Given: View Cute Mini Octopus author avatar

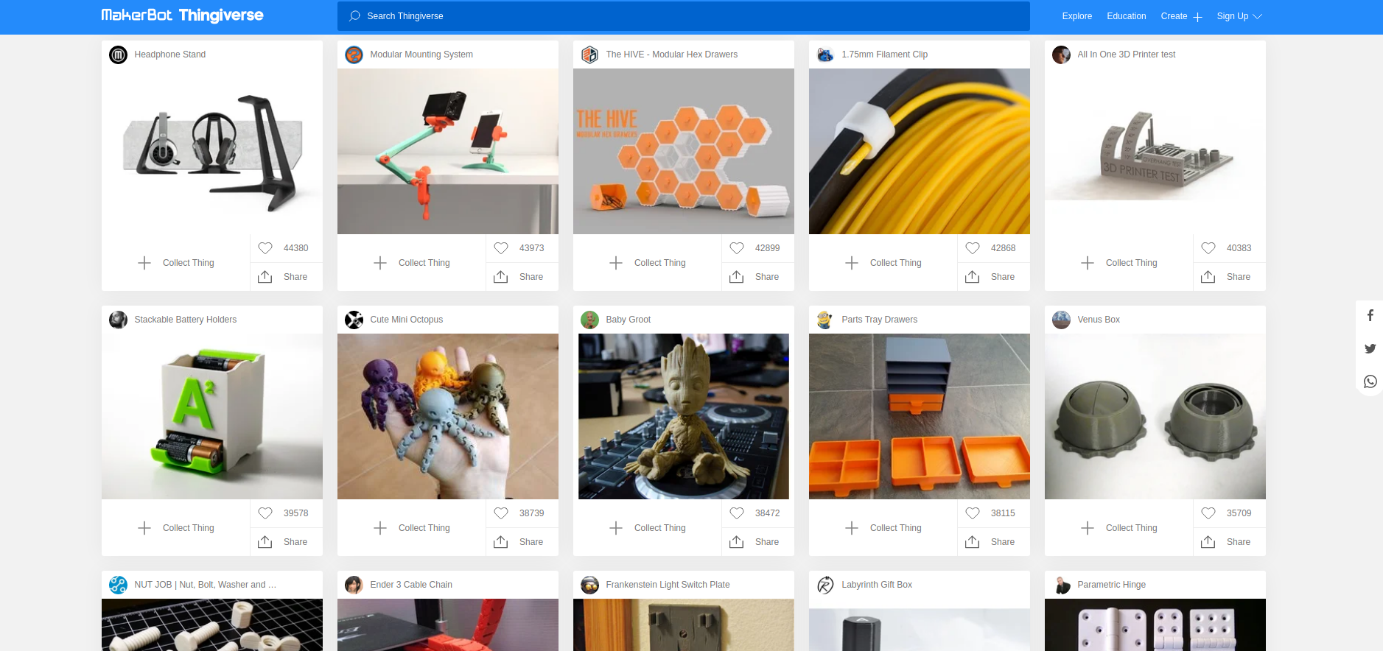Looking at the screenshot, I should [354, 320].
